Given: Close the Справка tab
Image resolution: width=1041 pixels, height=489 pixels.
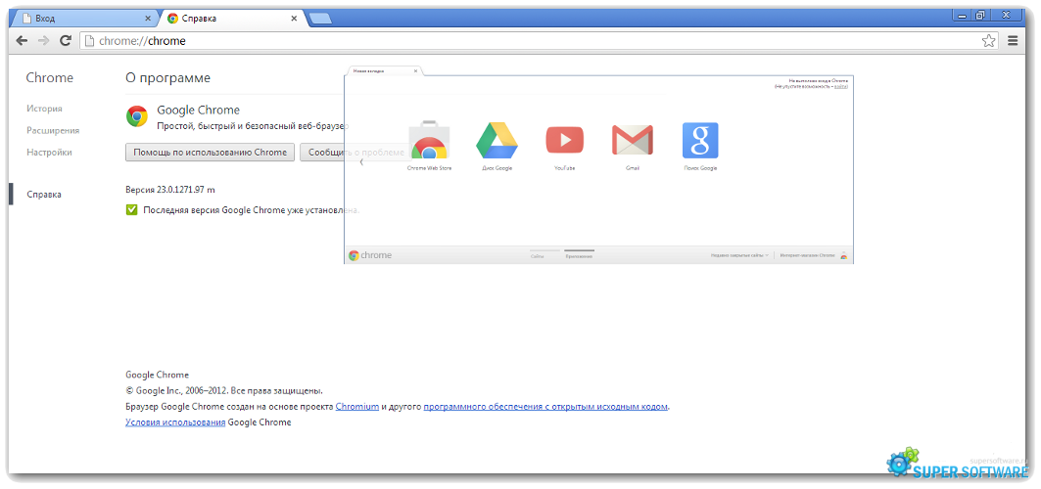Looking at the screenshot, I should (294, 19).
